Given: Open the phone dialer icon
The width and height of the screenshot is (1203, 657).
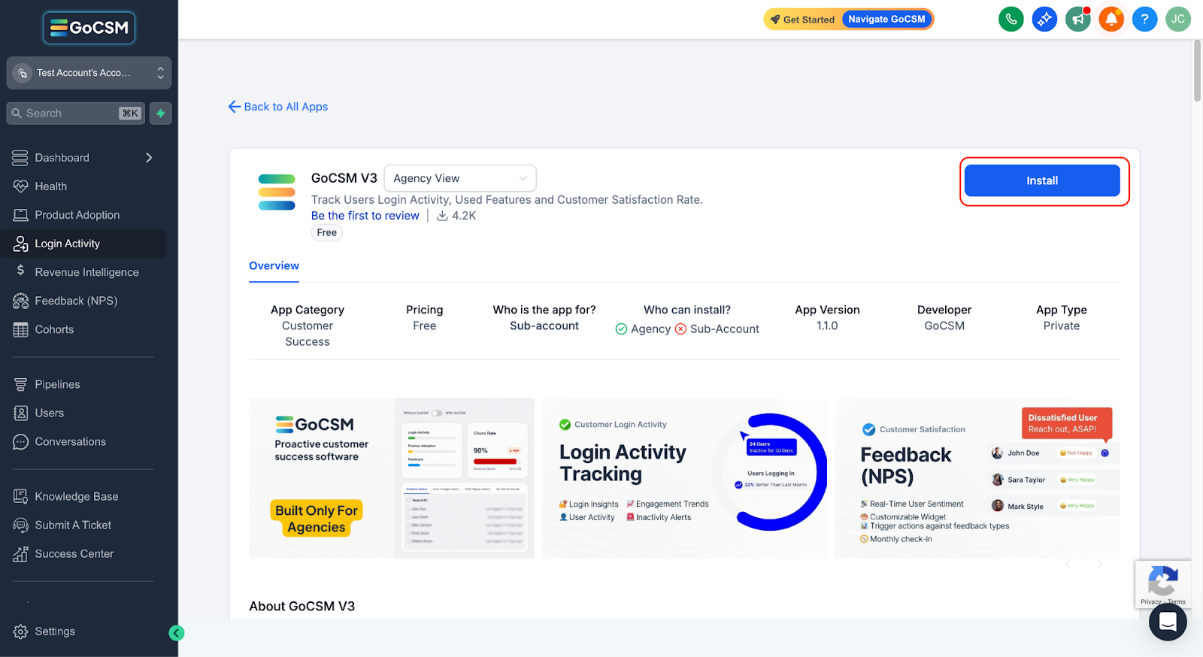Looking at the screenshot, I should click(x=1011, y=20).
